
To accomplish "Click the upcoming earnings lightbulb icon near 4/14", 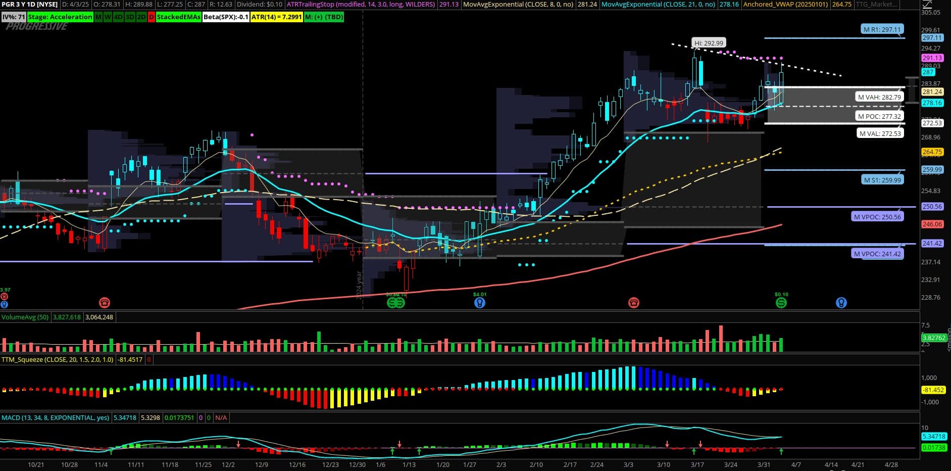I will click(841, 303).
